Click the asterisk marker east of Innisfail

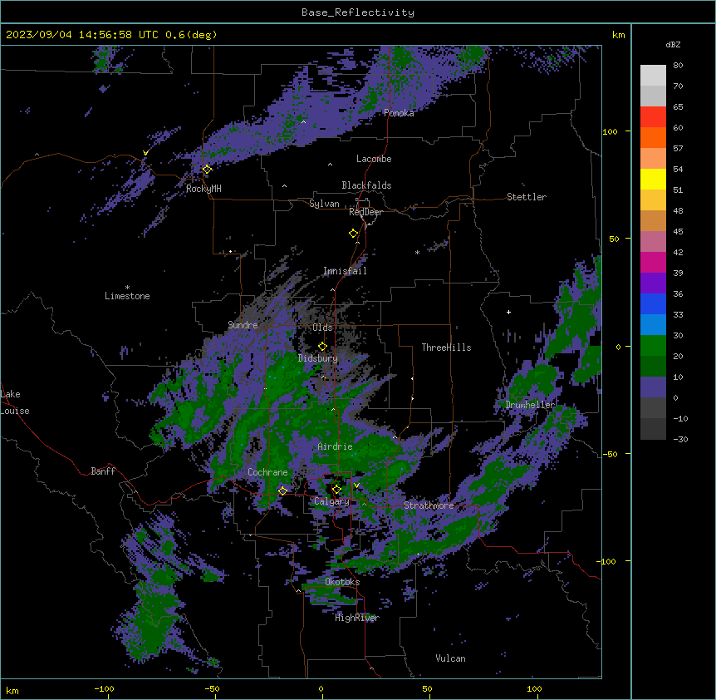(417, 252)
